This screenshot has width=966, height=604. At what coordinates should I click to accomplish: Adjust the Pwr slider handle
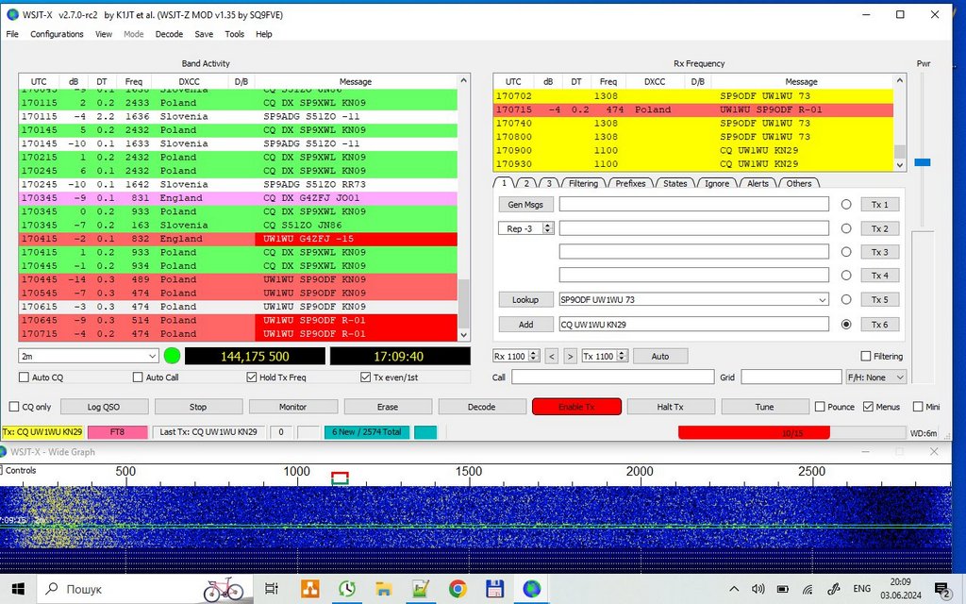[x=923, y=162]
